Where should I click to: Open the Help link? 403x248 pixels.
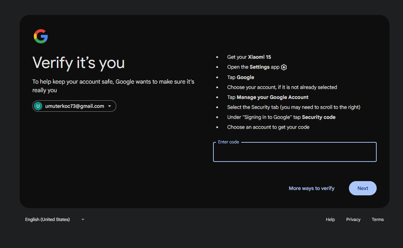pyautogui.click(x=330, y=220)
